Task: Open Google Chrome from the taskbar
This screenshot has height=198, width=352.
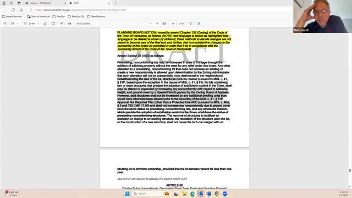Action: 217,194
